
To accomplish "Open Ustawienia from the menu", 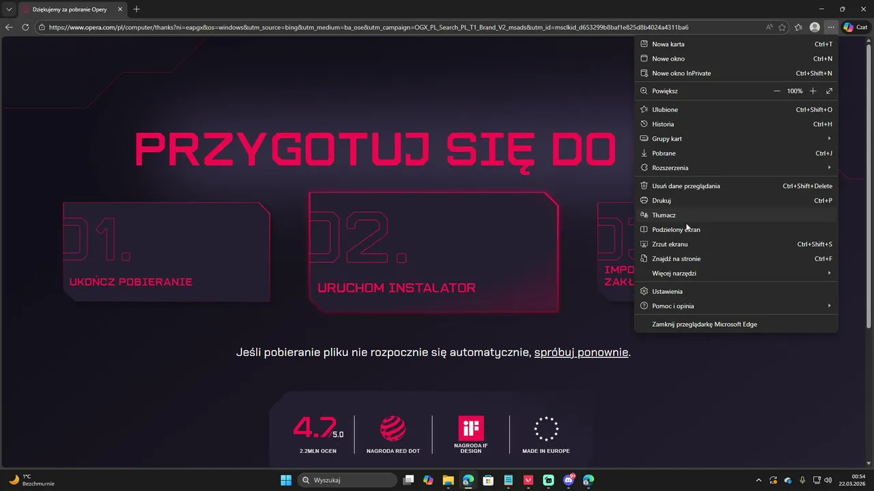I will 736,291.
